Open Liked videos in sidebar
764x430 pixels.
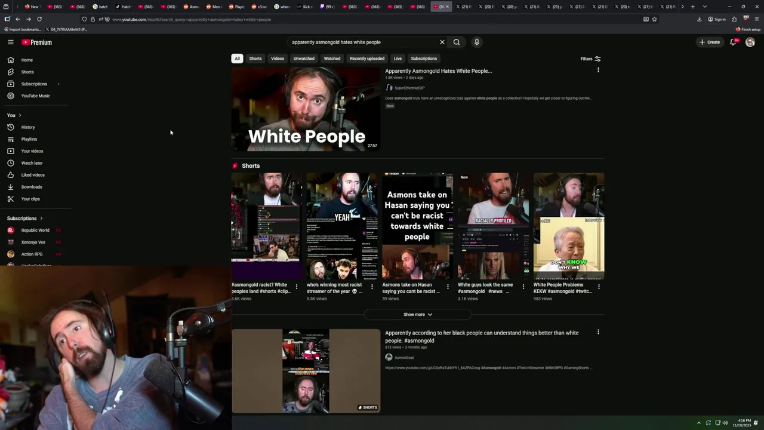[x=33, y=175]
